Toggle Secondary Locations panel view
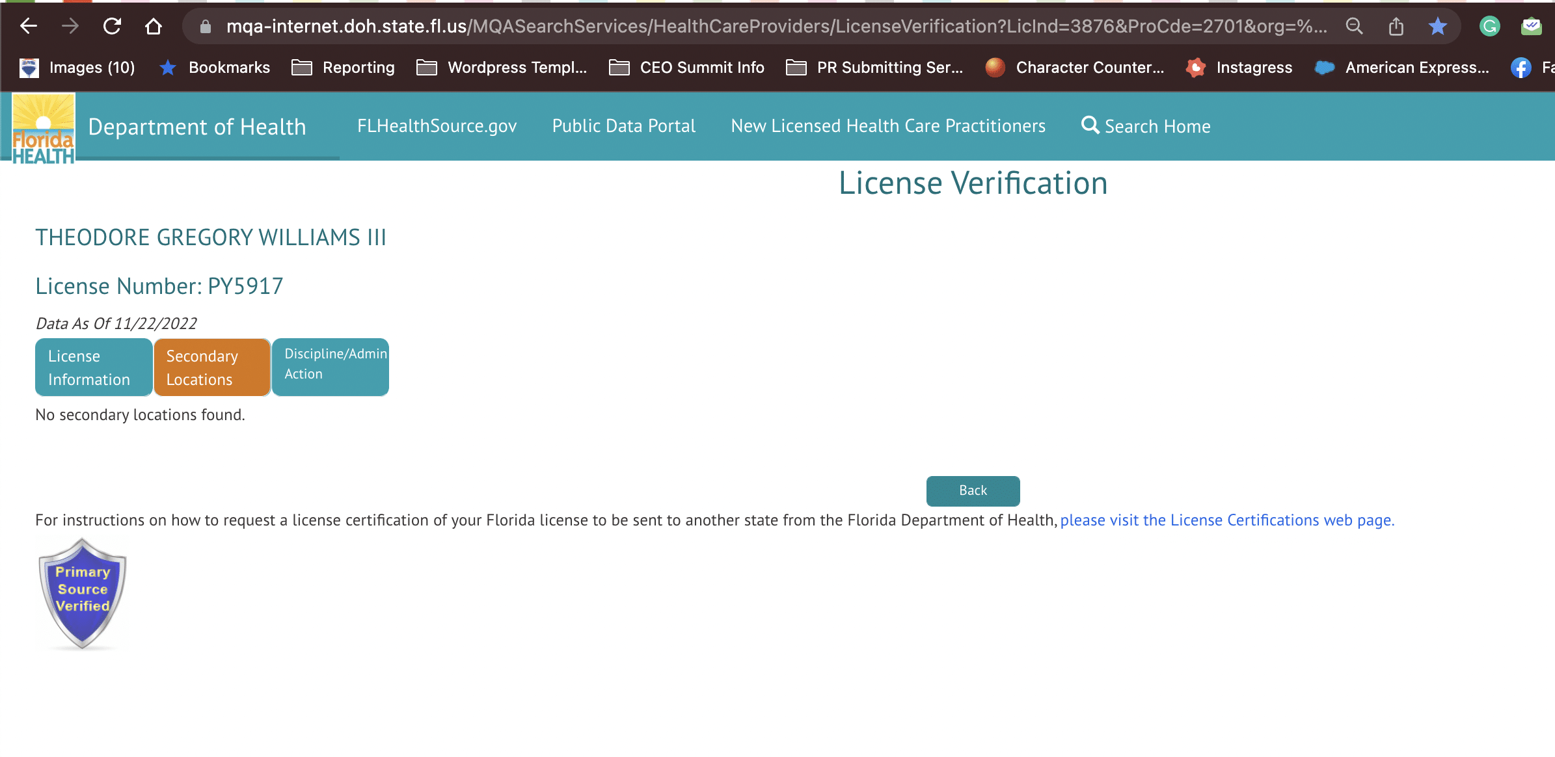 pyautogui.click(x=211, y=365)
